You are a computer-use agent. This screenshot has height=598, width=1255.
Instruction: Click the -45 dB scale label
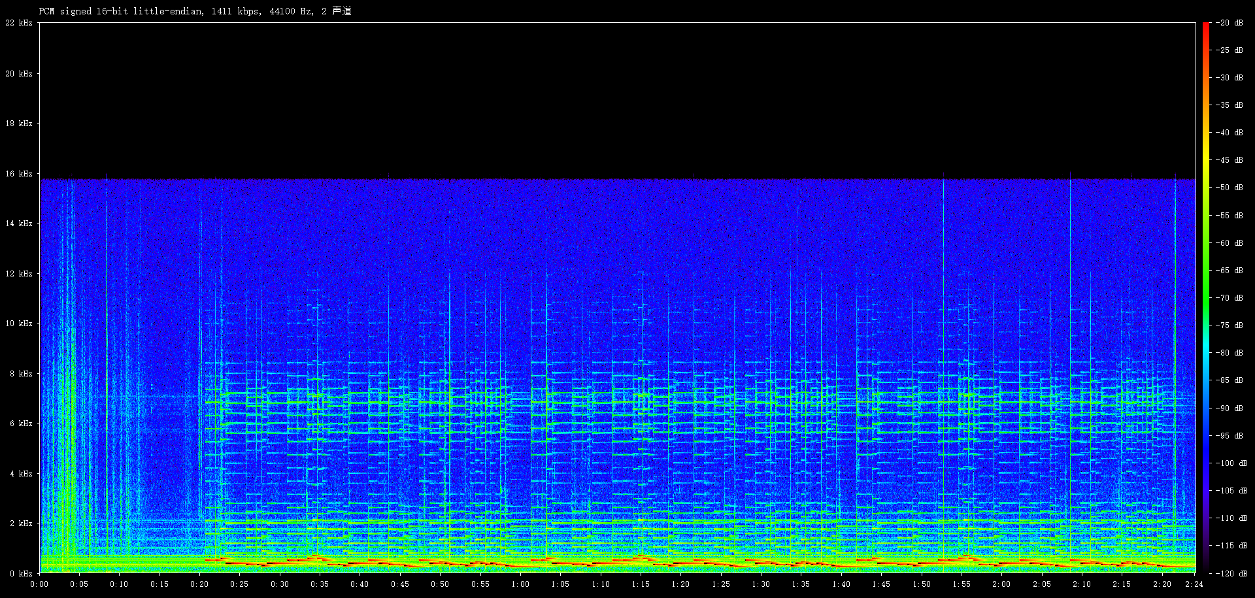pos(1230,160)
